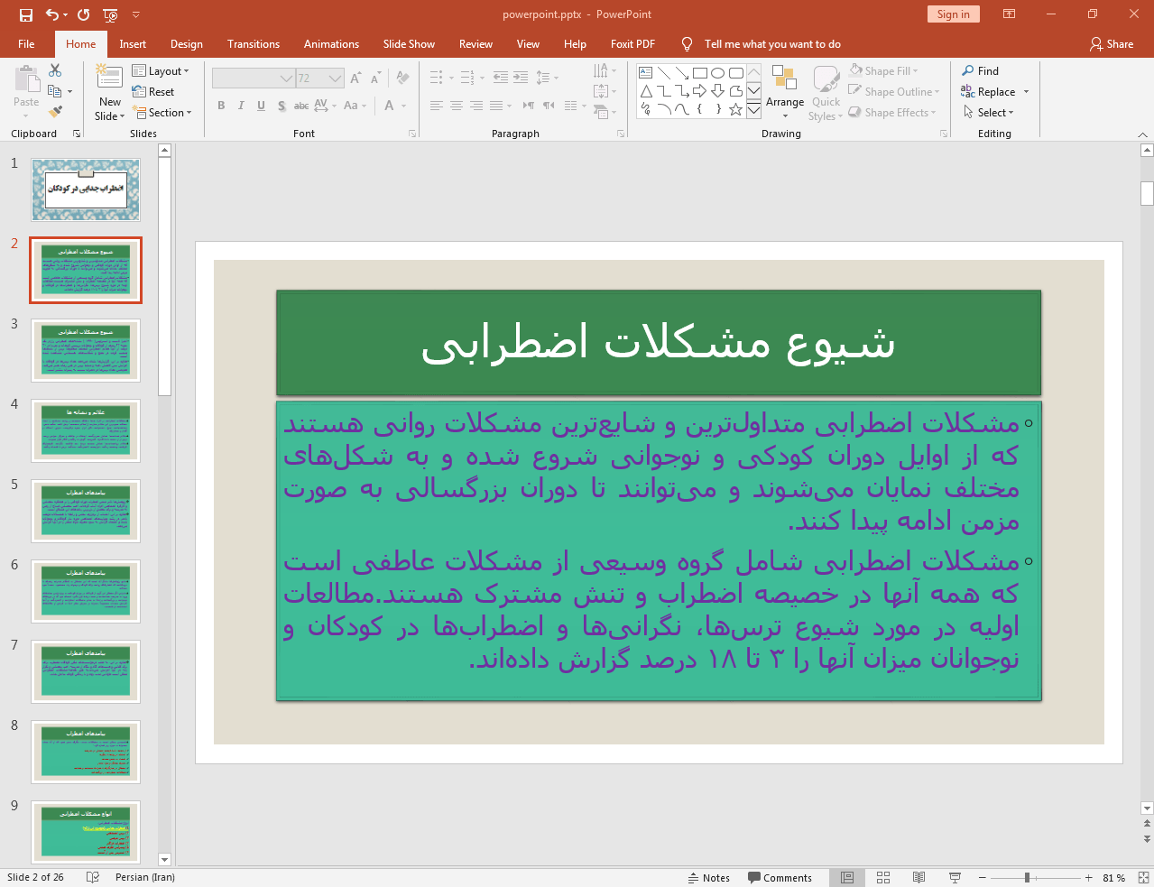Image resolution: width=1154 pixels, height=887 pixels.
Task: Open Notes pane from status bar
Action: [709, 877]
